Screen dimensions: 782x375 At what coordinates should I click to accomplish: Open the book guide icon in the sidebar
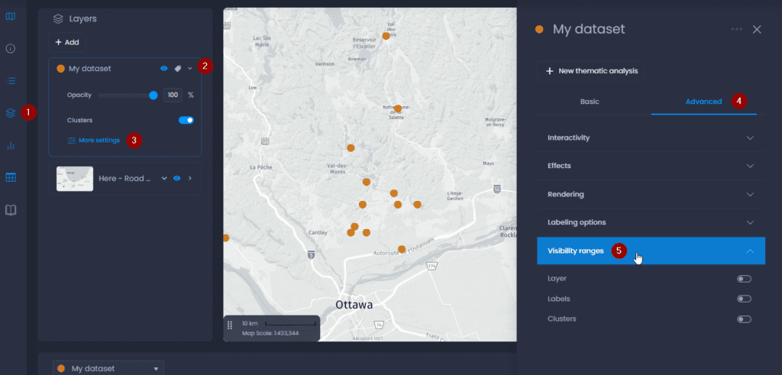(11, 210)
